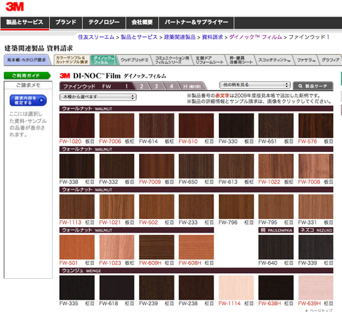
Task: Open 木種から選べます dropdown
Action: pos(98,97)
